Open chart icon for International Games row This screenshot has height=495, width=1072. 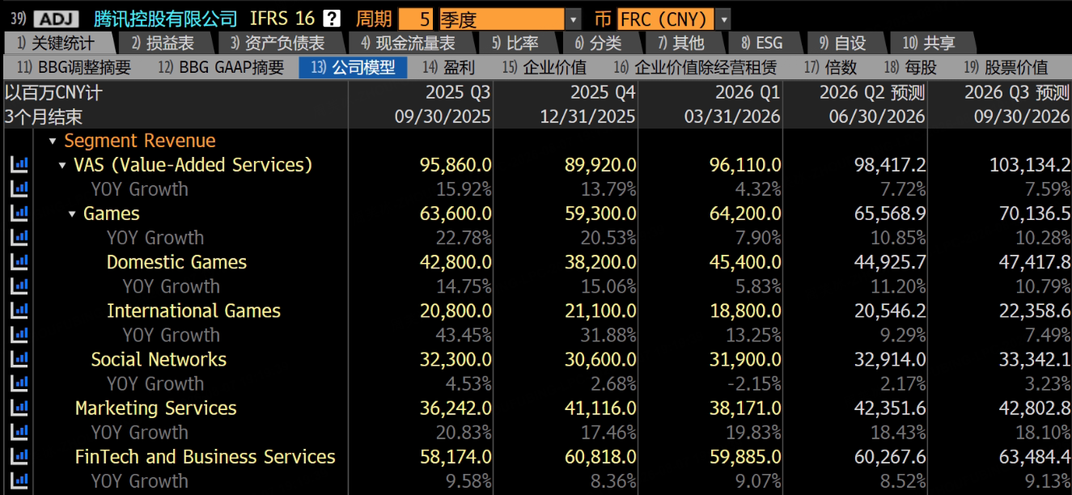coord(18,311)
